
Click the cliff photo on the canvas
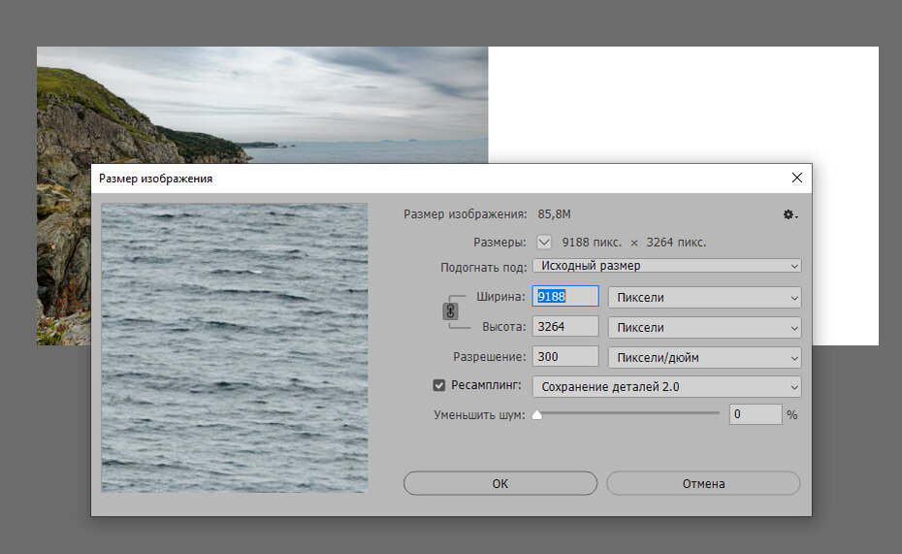[x=262, y=105]
